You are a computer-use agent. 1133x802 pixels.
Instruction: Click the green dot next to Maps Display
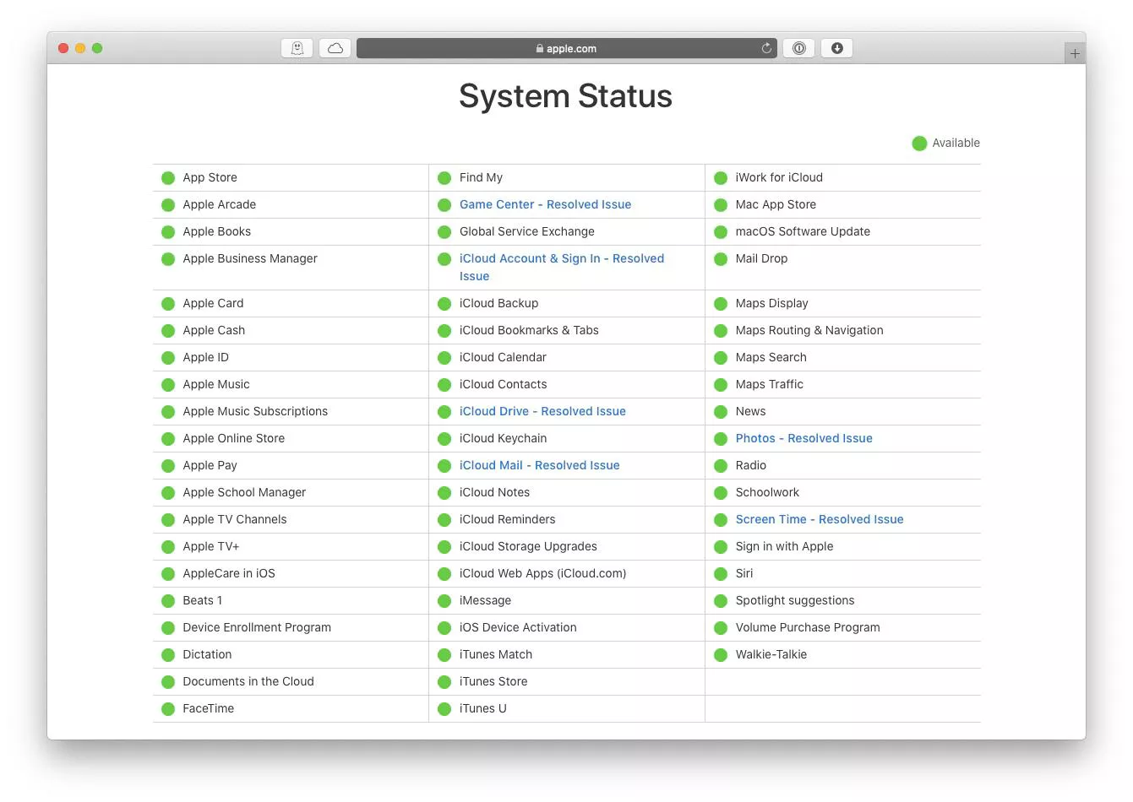(721, 304)
